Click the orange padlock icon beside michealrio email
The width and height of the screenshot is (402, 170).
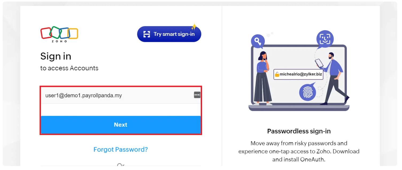277,75
